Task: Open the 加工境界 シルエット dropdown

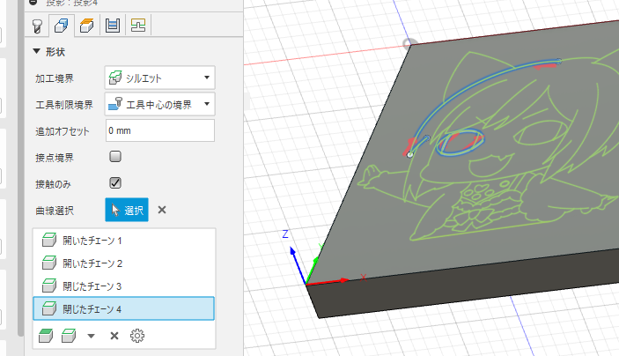Action: coord(160,78)
